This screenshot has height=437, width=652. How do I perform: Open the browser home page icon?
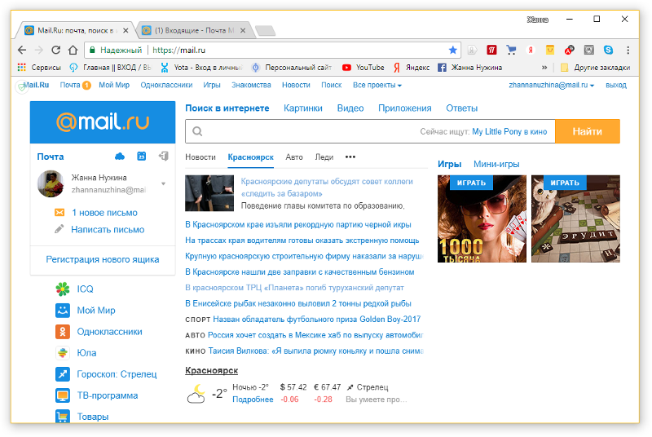[73, 51]
